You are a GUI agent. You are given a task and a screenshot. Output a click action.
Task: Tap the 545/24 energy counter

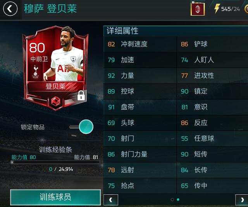(x=231, y=9)
